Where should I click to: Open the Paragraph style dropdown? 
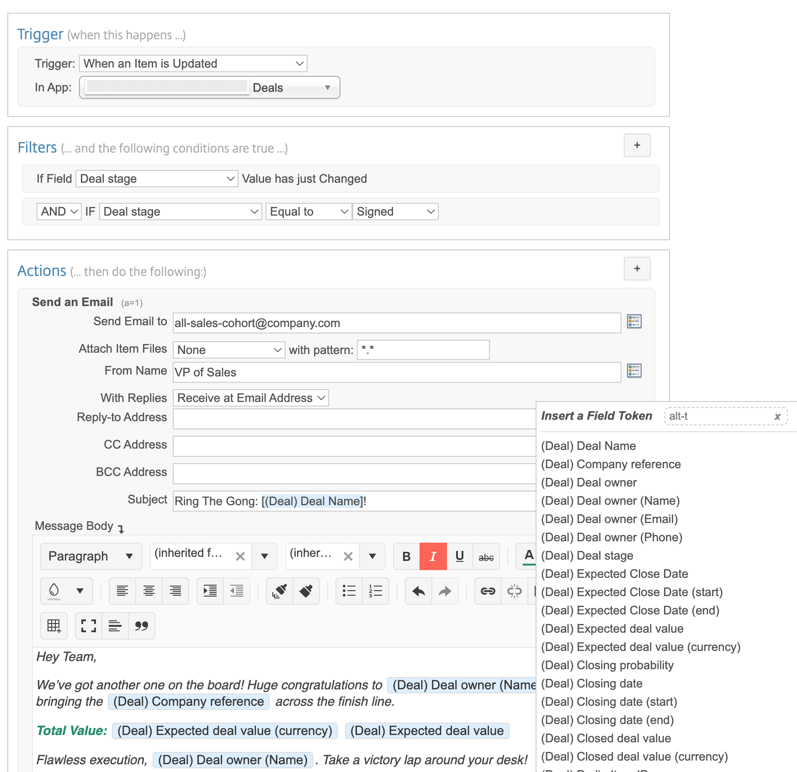[x=90, y=556]
